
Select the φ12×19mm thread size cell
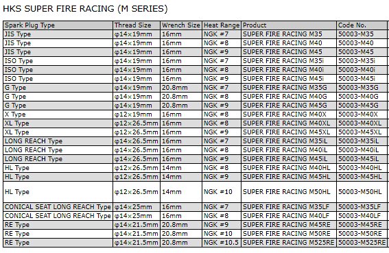[137, 115]
